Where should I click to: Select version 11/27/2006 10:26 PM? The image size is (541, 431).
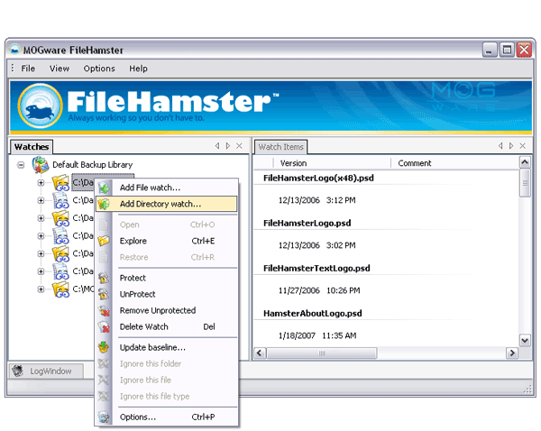pyautogui.click(x=319, y=290)
